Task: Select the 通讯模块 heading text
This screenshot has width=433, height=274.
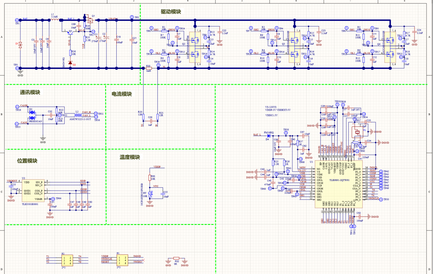Action: (x=30, y=92)
